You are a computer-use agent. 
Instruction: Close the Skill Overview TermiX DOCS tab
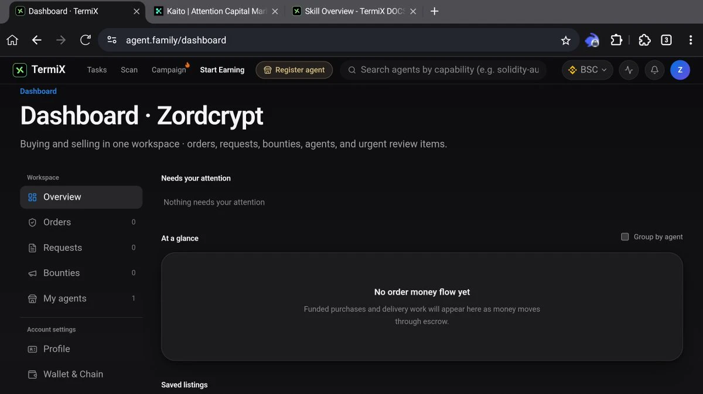pos(413,11)
